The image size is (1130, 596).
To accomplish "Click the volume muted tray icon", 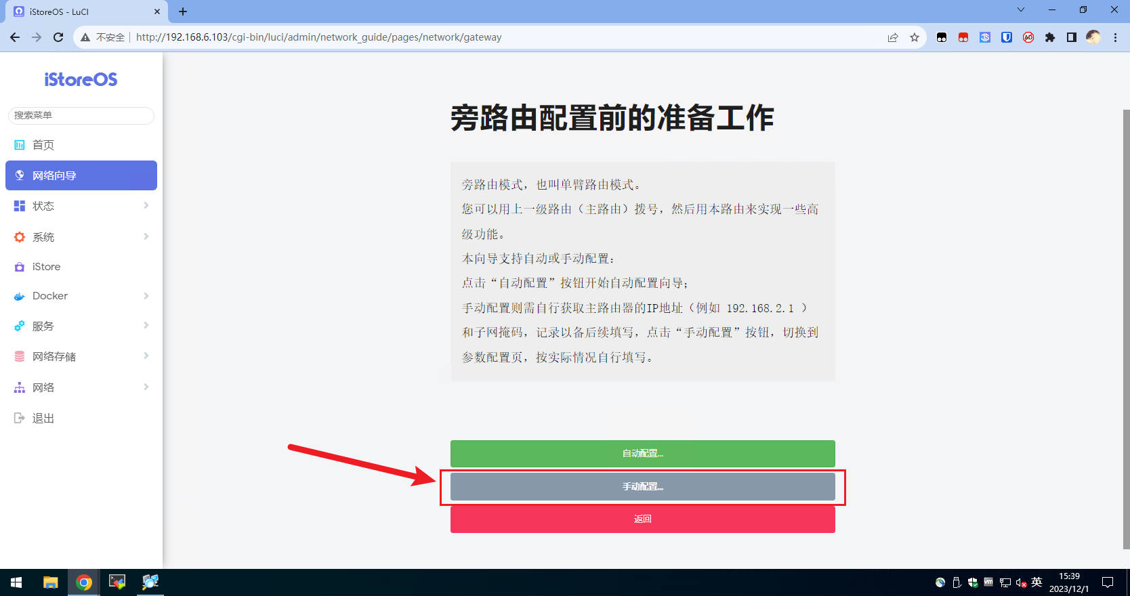I will click(1021, 582).
